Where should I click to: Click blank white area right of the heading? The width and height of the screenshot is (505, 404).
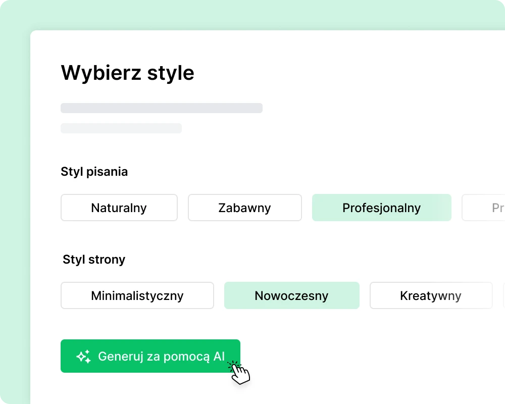tap(353, 73)
